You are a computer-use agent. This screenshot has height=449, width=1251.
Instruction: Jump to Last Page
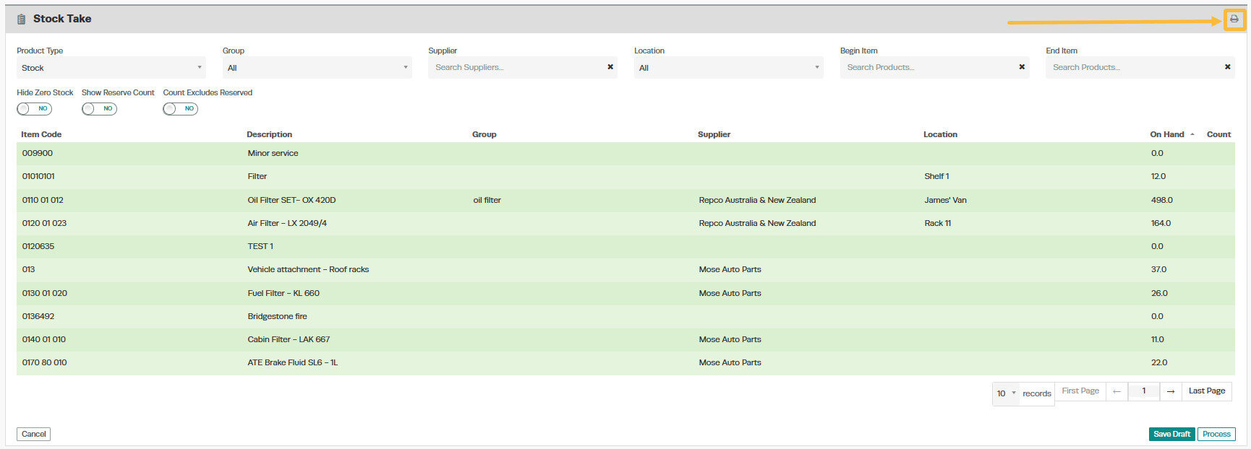[1207, 391]
